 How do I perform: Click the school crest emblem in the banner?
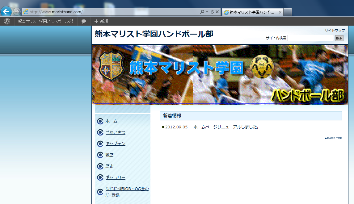click(111, 65)
